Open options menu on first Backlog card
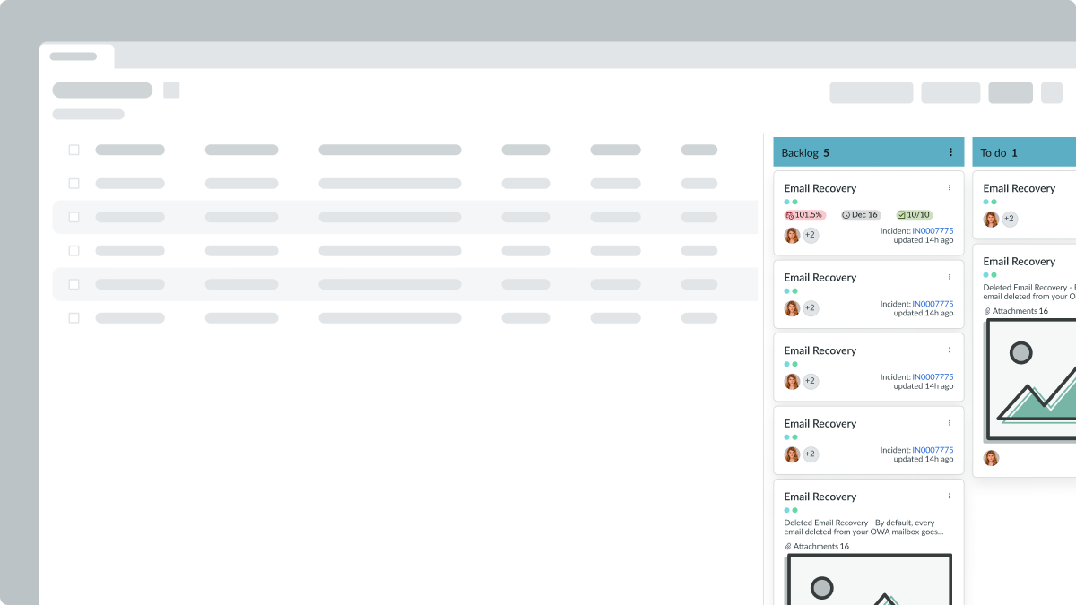The image size is (1076, 605). [950, 188]
